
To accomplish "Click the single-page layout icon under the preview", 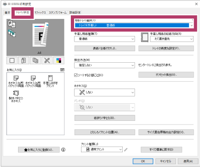I will click(12, 60).
